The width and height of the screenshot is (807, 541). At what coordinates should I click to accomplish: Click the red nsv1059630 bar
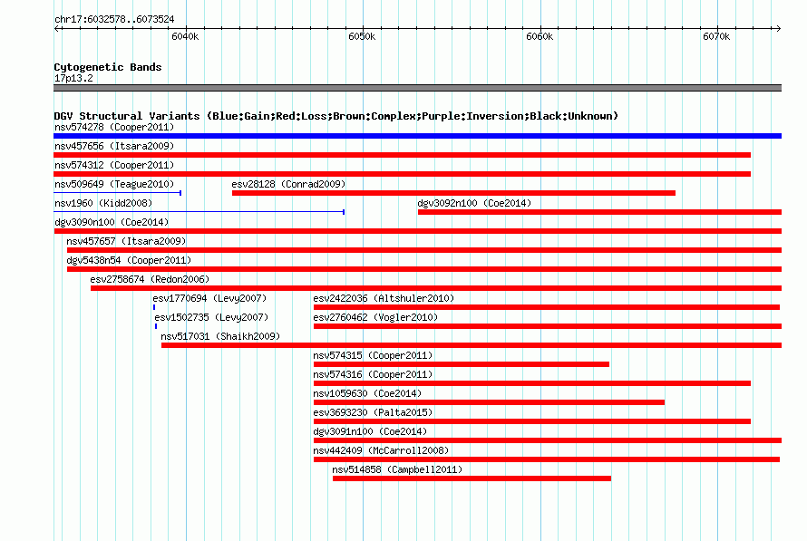(489, 402)
